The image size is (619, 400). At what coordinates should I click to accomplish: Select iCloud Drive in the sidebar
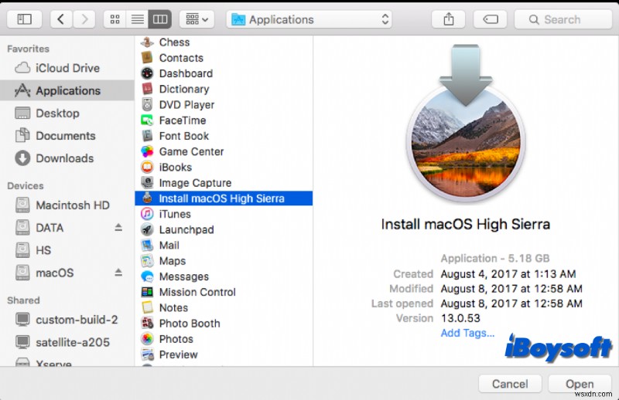(x=67, y=68)
